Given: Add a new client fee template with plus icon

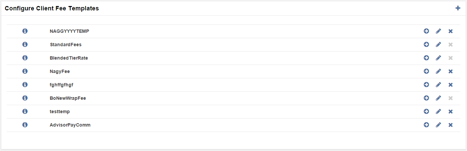Looking at the screenshot, I should click(x=458, y=8).
